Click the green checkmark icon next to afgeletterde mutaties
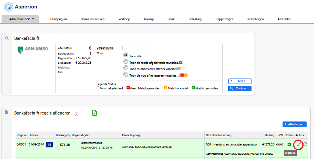 click(x=181, y=62)
